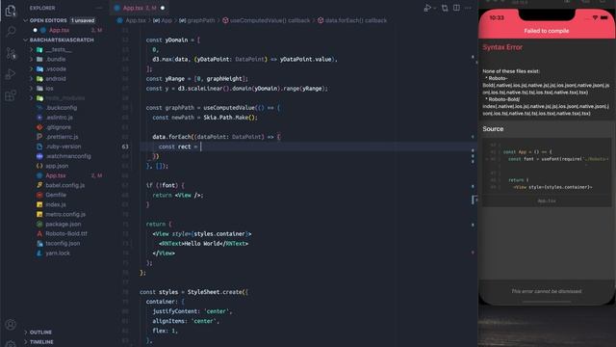Open the editor More Actions ellipsis
Viewport: 616px width, 347px height.
(468, 8)
